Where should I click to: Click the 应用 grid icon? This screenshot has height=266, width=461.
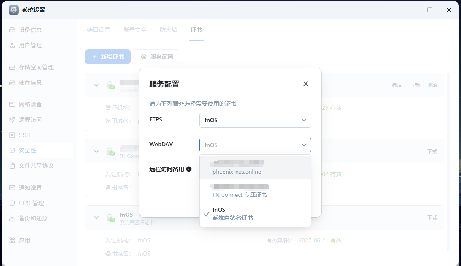point(12,240)
